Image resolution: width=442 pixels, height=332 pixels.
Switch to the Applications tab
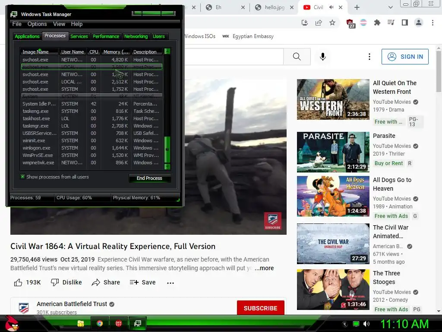[27, 36]
